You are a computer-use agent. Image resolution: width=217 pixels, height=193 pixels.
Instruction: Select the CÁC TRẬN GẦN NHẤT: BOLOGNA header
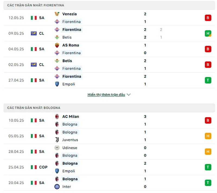34,108
